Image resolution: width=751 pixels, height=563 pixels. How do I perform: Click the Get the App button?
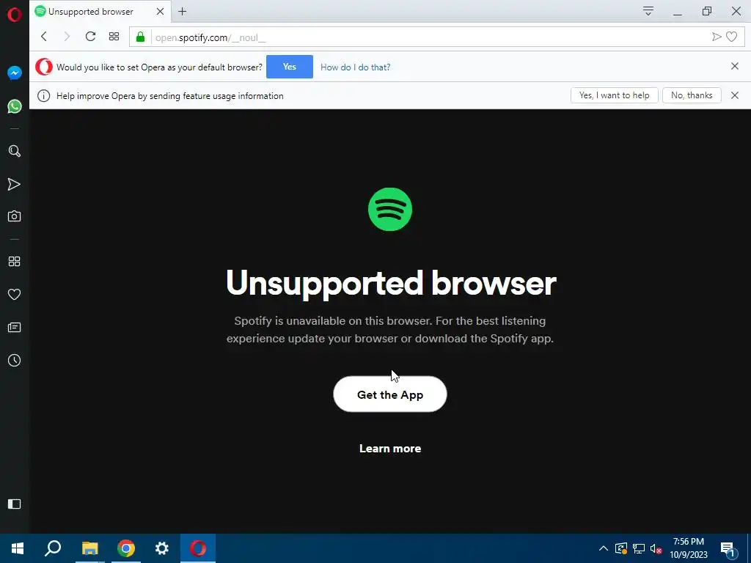click(x=390, y=394)
